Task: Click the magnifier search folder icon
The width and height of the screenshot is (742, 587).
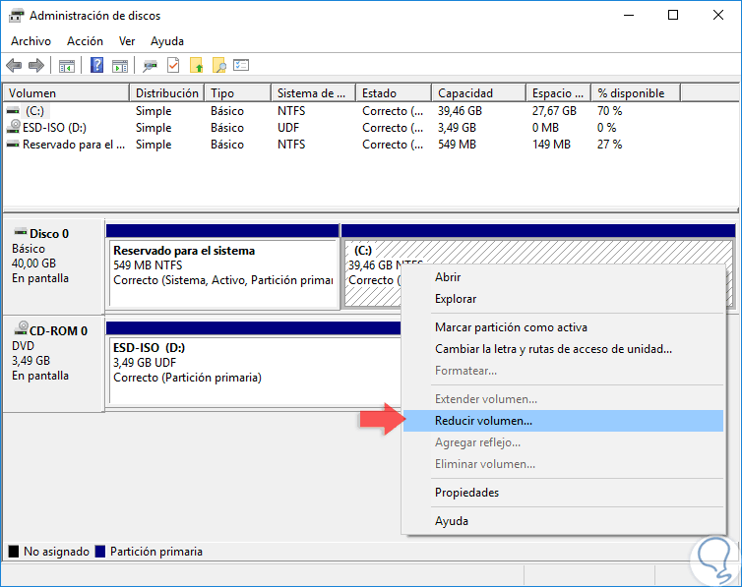Action: tap(218, 66)
